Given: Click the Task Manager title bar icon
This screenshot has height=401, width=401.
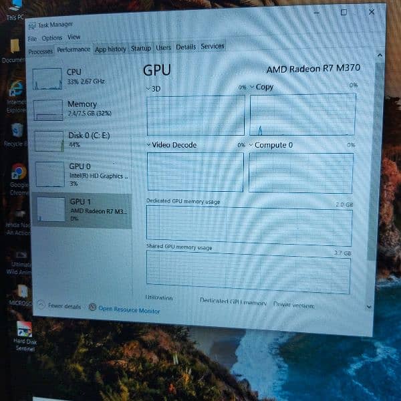Looking at the screenshot, I should (32, 26).
